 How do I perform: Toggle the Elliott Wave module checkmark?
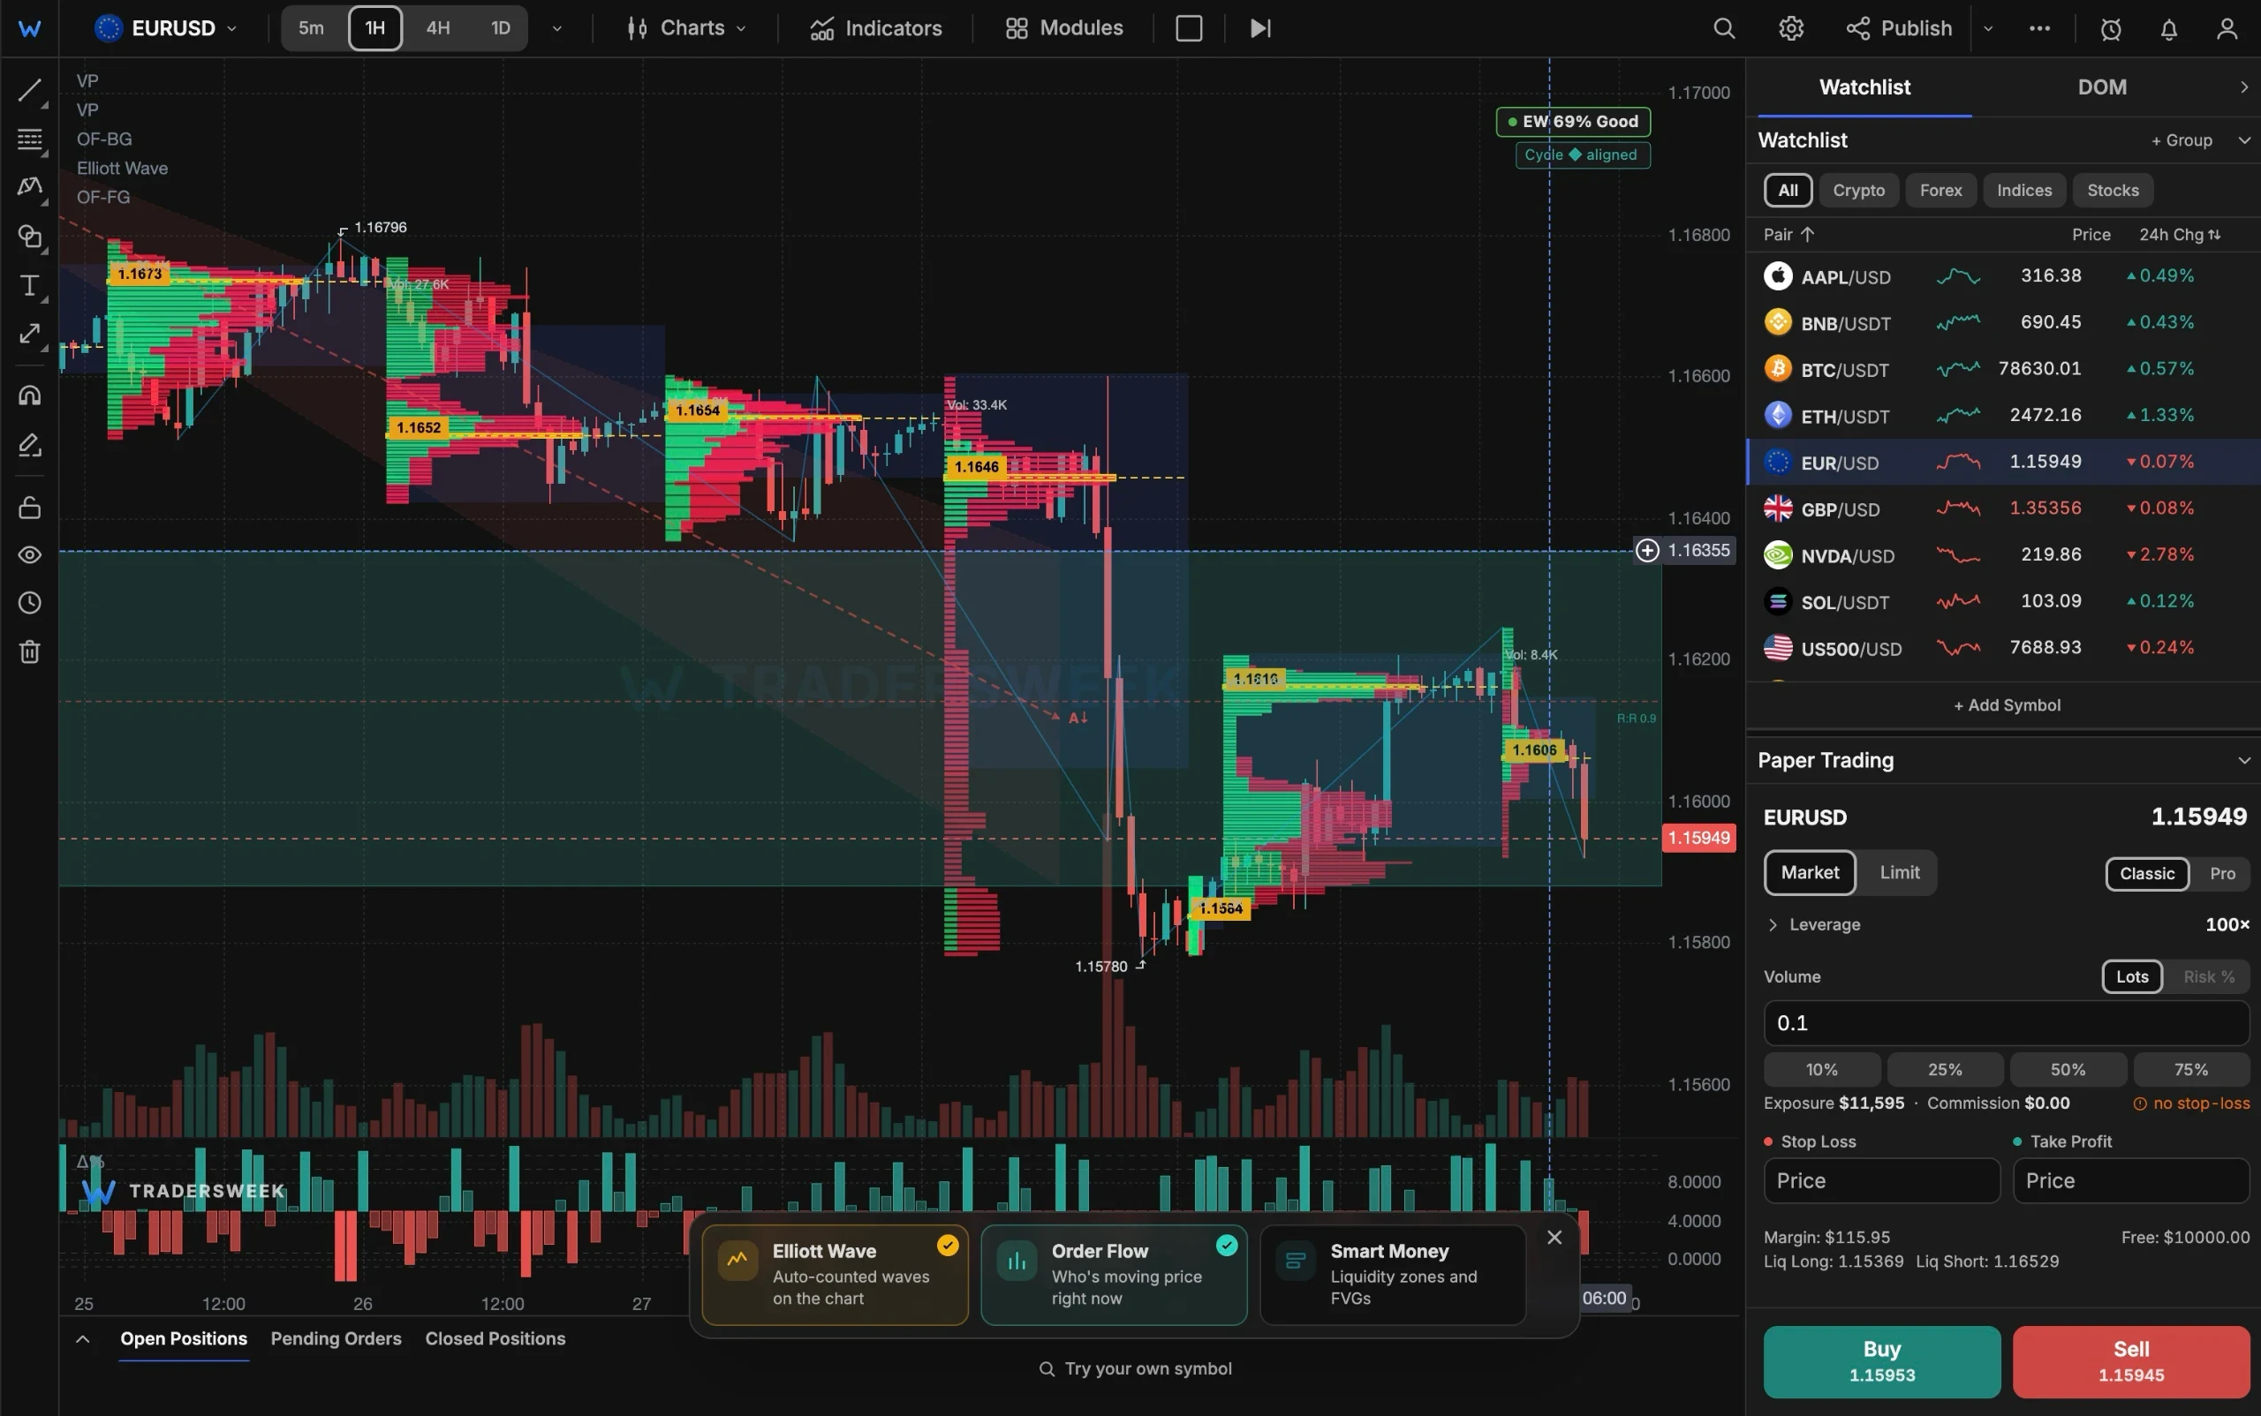948,1245
